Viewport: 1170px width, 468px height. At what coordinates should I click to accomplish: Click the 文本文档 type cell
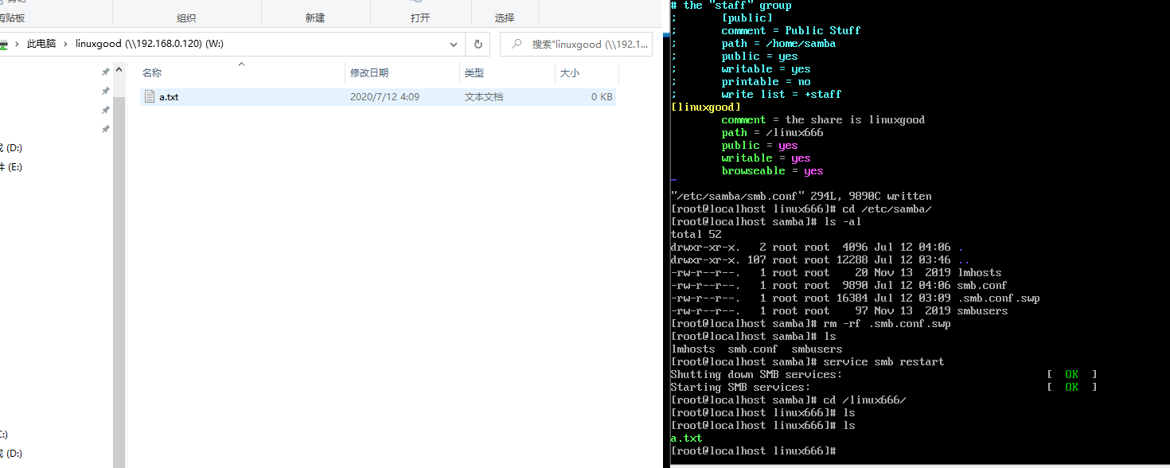tap(484, 97)
